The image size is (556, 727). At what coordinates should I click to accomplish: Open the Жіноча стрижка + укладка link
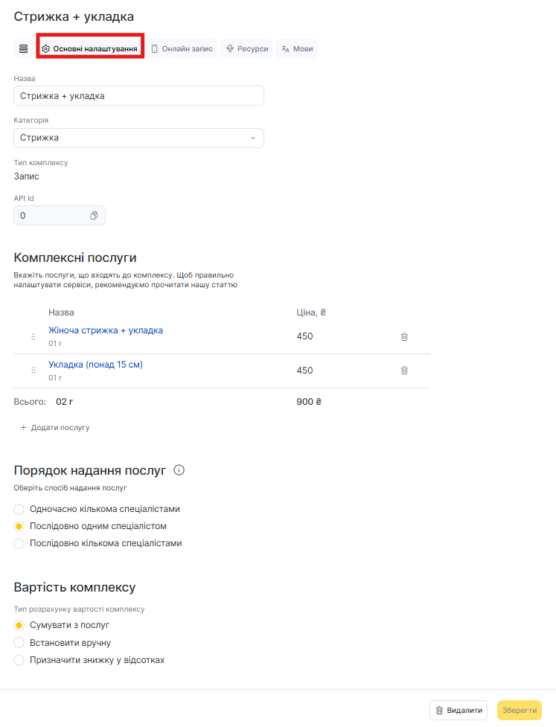(x=106, y=330)
